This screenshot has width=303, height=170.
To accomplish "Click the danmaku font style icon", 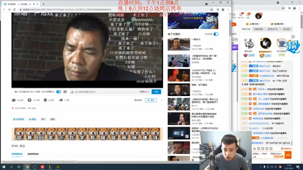I will tap(72, 92).
